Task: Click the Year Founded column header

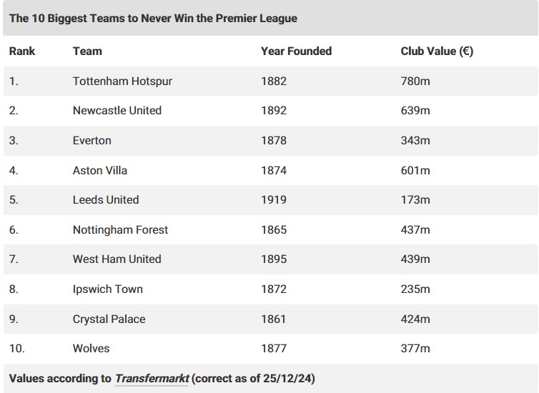Action: tap(297, 51)
